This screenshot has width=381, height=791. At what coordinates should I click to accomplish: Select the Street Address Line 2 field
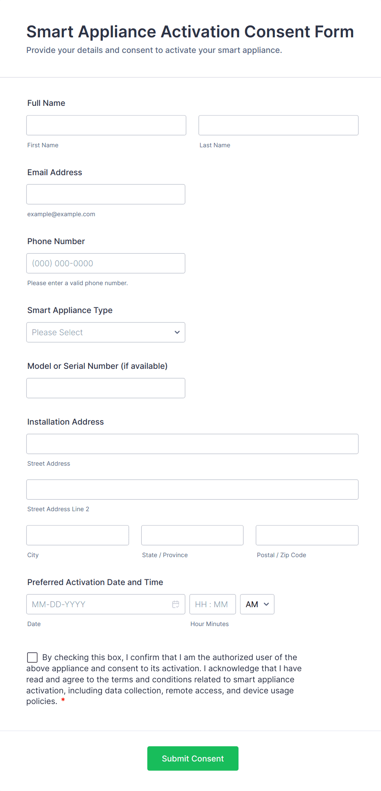[192, 489]
